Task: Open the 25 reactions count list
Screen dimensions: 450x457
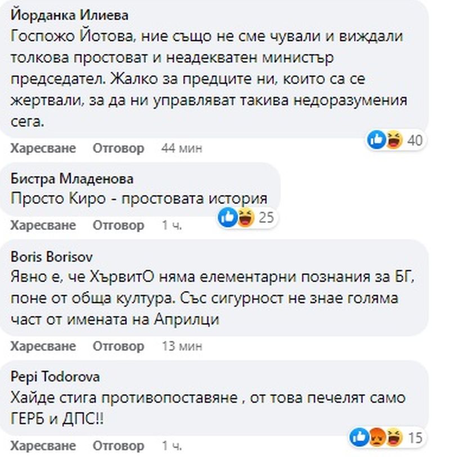Action: [x=265, y=216]
